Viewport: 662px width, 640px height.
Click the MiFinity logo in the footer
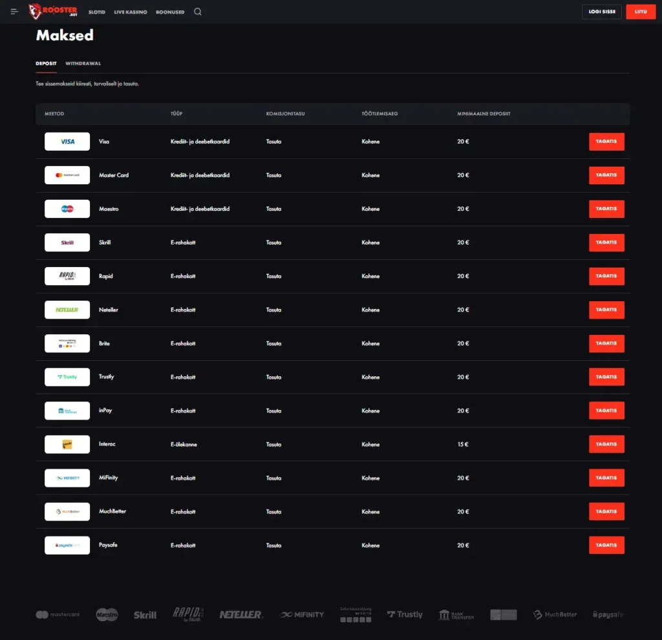click(x=301, y=615)
